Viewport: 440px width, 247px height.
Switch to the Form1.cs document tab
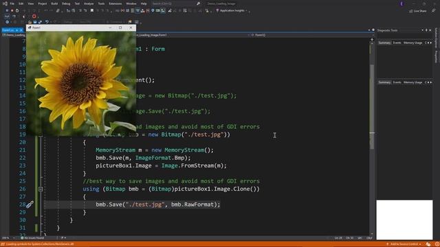tap(8, 30)
